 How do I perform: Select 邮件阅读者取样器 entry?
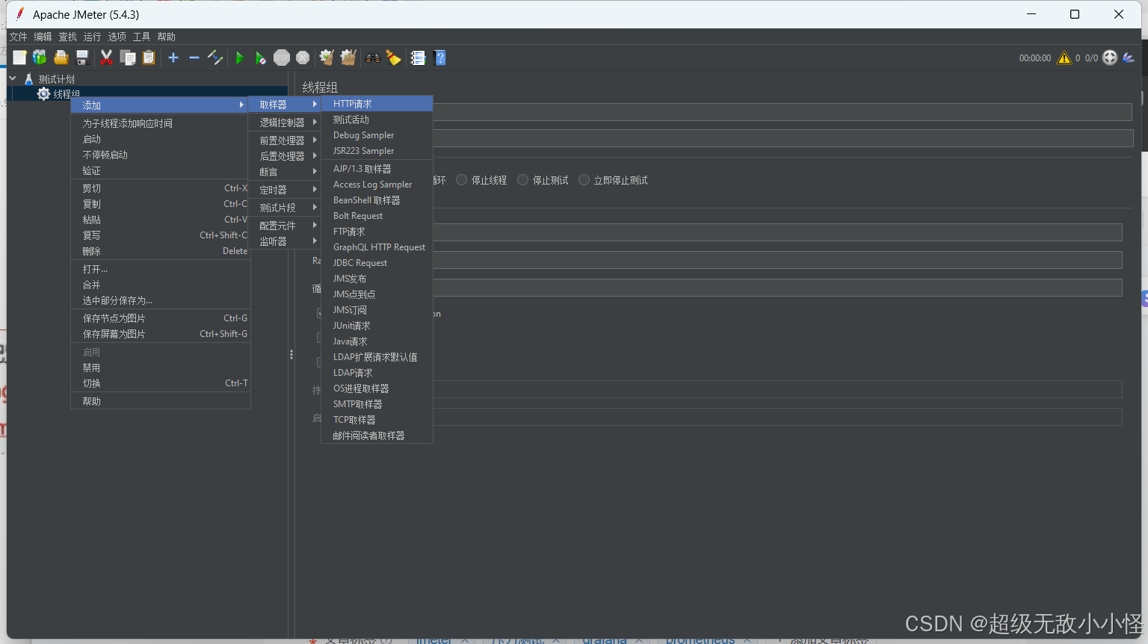click(377, 436)
